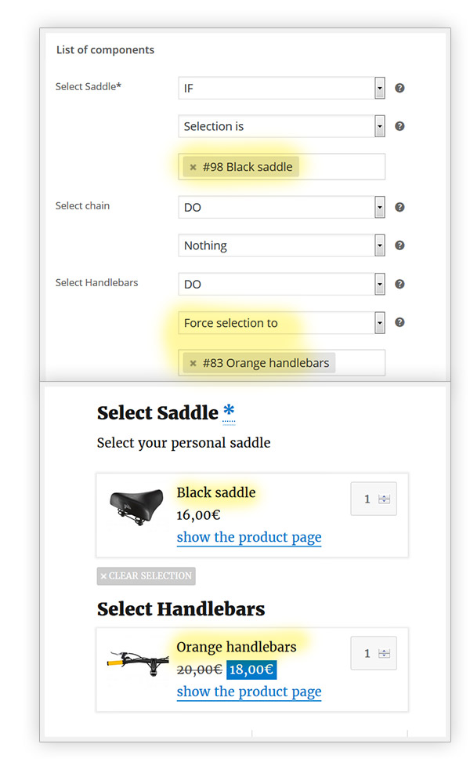The height and width of the screenshot is (766, 470).
Task: Open the Nothing action dropdown
Action: pos(281,245)
